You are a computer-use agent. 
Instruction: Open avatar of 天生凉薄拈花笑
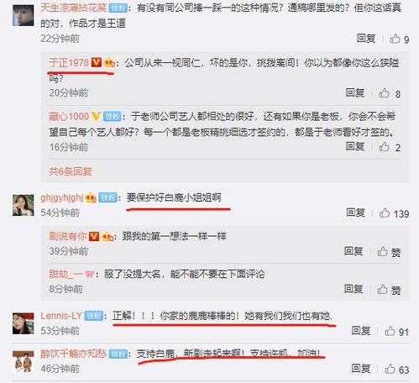pos(24,15)
